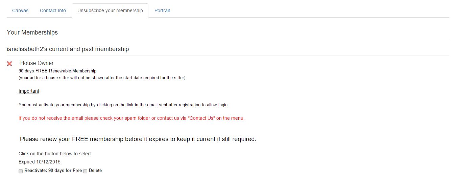
Task: Select the Unsubscribe your membership tab
Action: point(110,10)
